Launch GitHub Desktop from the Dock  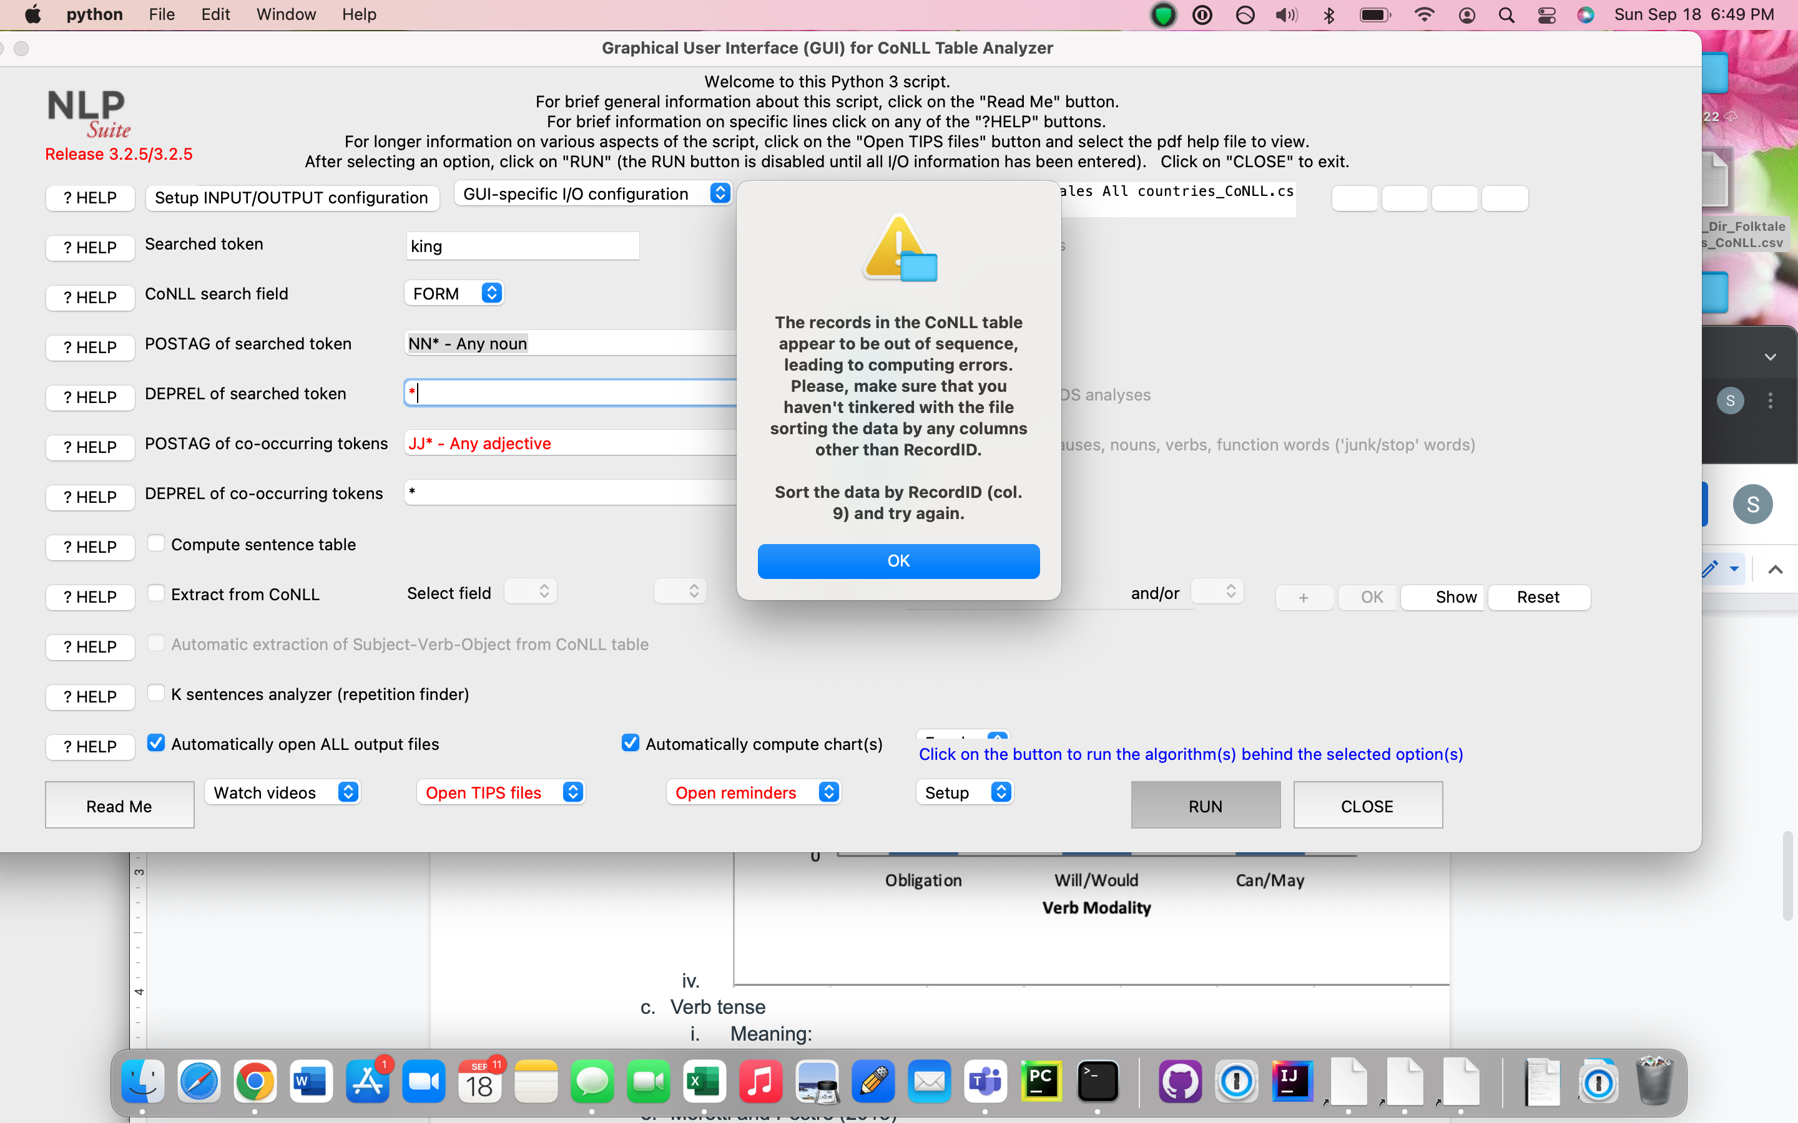1181,1081
